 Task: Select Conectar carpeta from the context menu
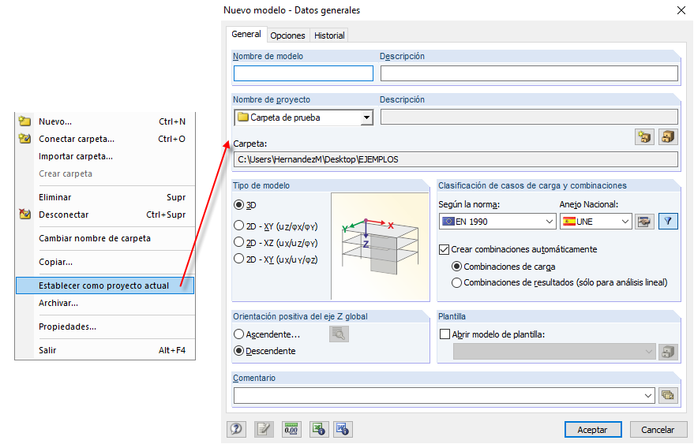click(77, 139)
